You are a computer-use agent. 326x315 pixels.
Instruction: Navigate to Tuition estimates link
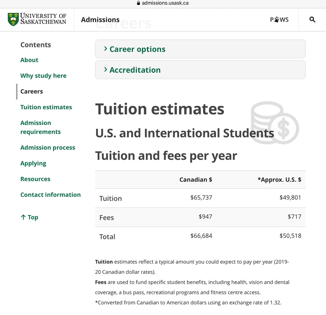(x=46, y=107)
